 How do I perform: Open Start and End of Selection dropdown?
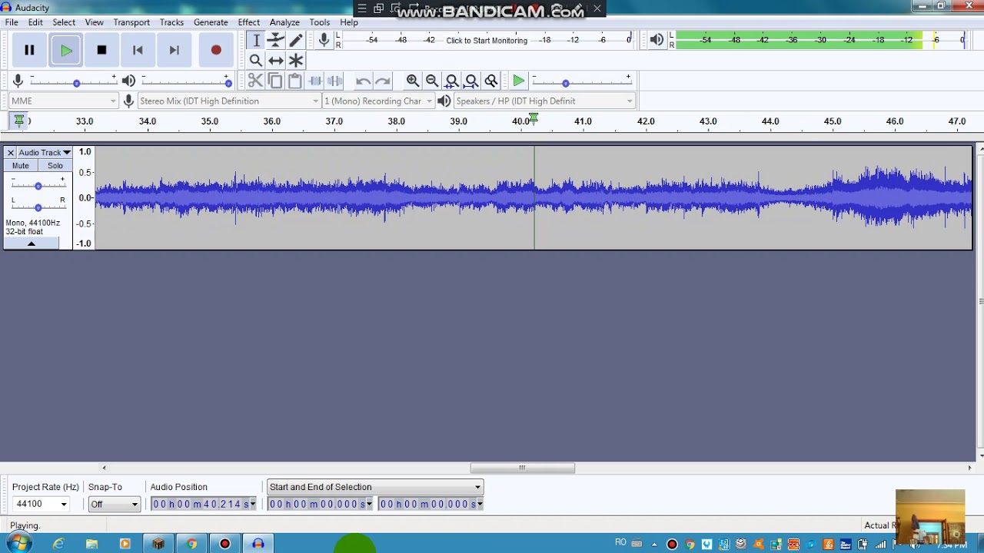pyautogui.click(x=374, y=487)
